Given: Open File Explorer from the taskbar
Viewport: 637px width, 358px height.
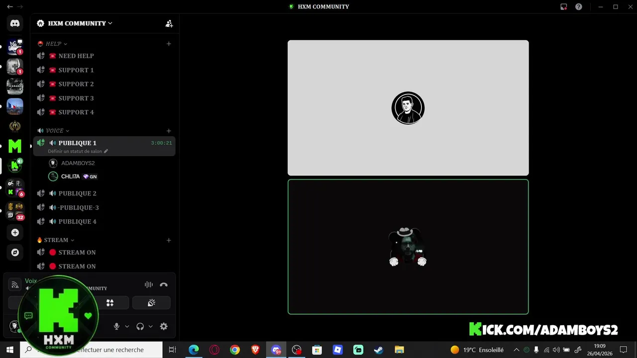Looking at the screenshot, I should [x=399, y=350].
